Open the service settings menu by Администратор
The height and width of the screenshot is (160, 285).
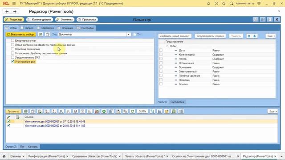(259, 4)
